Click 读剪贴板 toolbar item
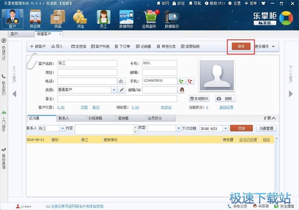The image size is (299, 210). click(x=190, y=46)
